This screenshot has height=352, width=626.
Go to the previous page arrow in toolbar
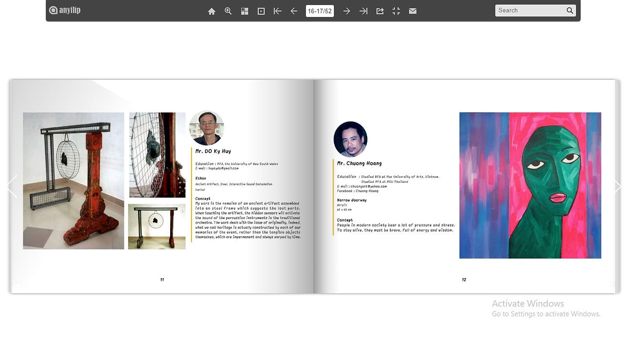pyautogui.click(x=294, y=11)
